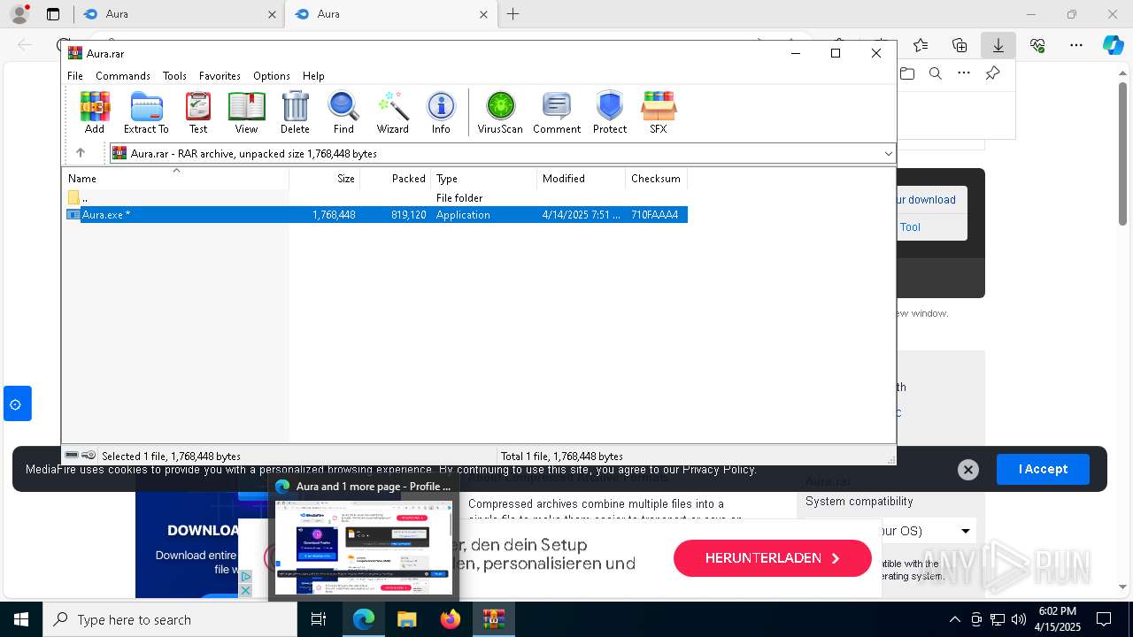Sort by Checksum column header
The height and width of the screenshot is (637, 1133).
(657, 179)
